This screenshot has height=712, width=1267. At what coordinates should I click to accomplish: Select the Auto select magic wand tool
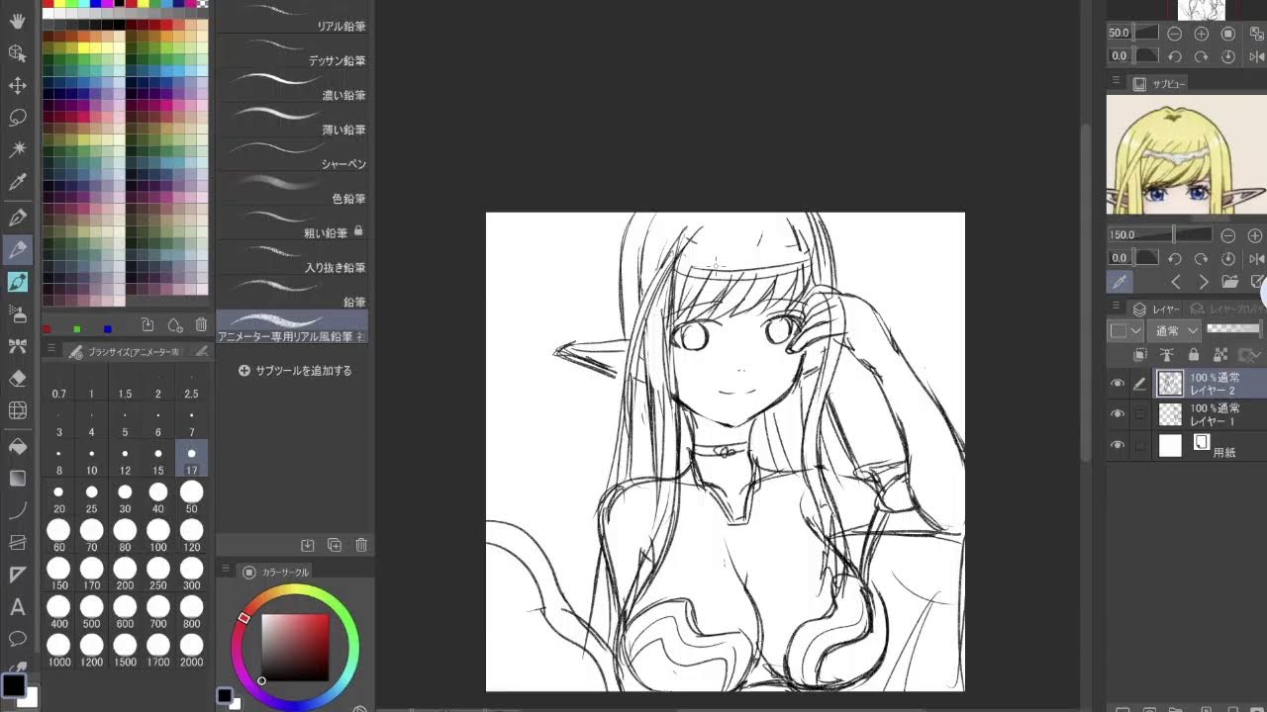tap(17, 150)
